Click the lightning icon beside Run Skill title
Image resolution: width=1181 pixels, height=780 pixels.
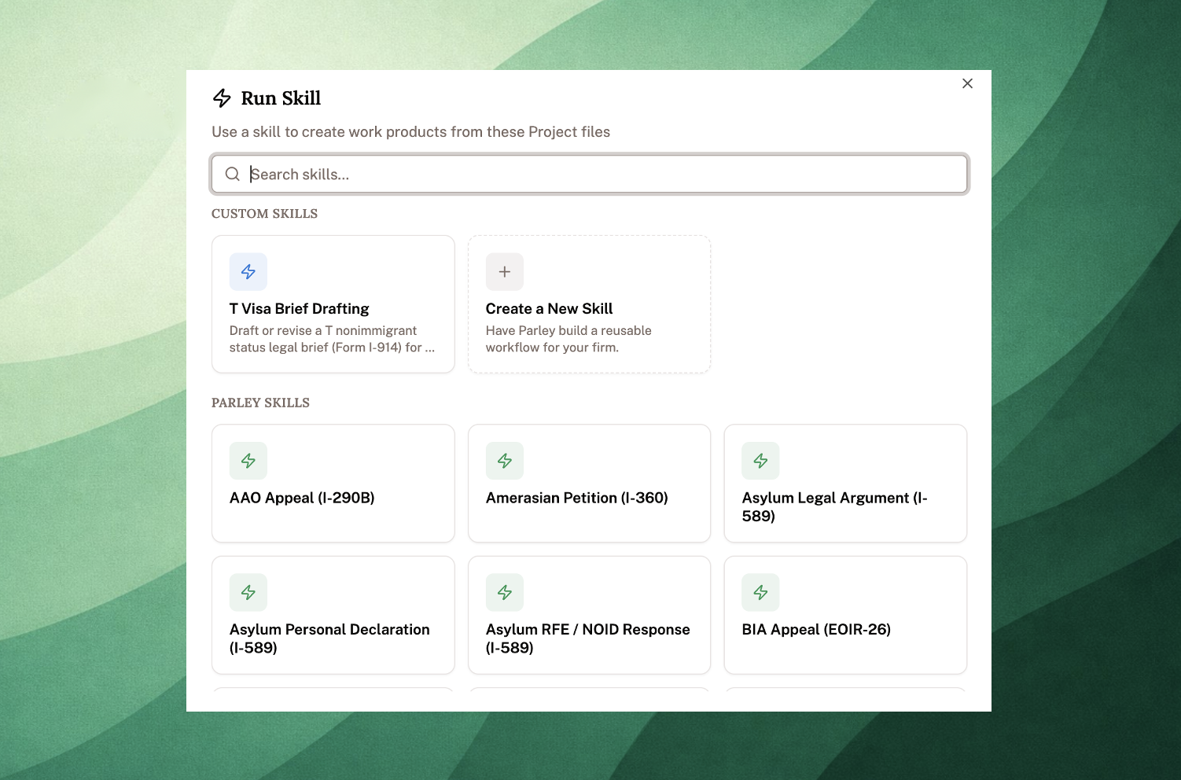pos(222,98)
